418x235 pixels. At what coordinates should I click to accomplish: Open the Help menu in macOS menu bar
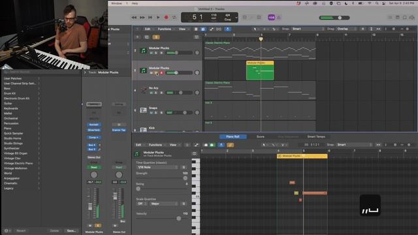tap(135, 3)
